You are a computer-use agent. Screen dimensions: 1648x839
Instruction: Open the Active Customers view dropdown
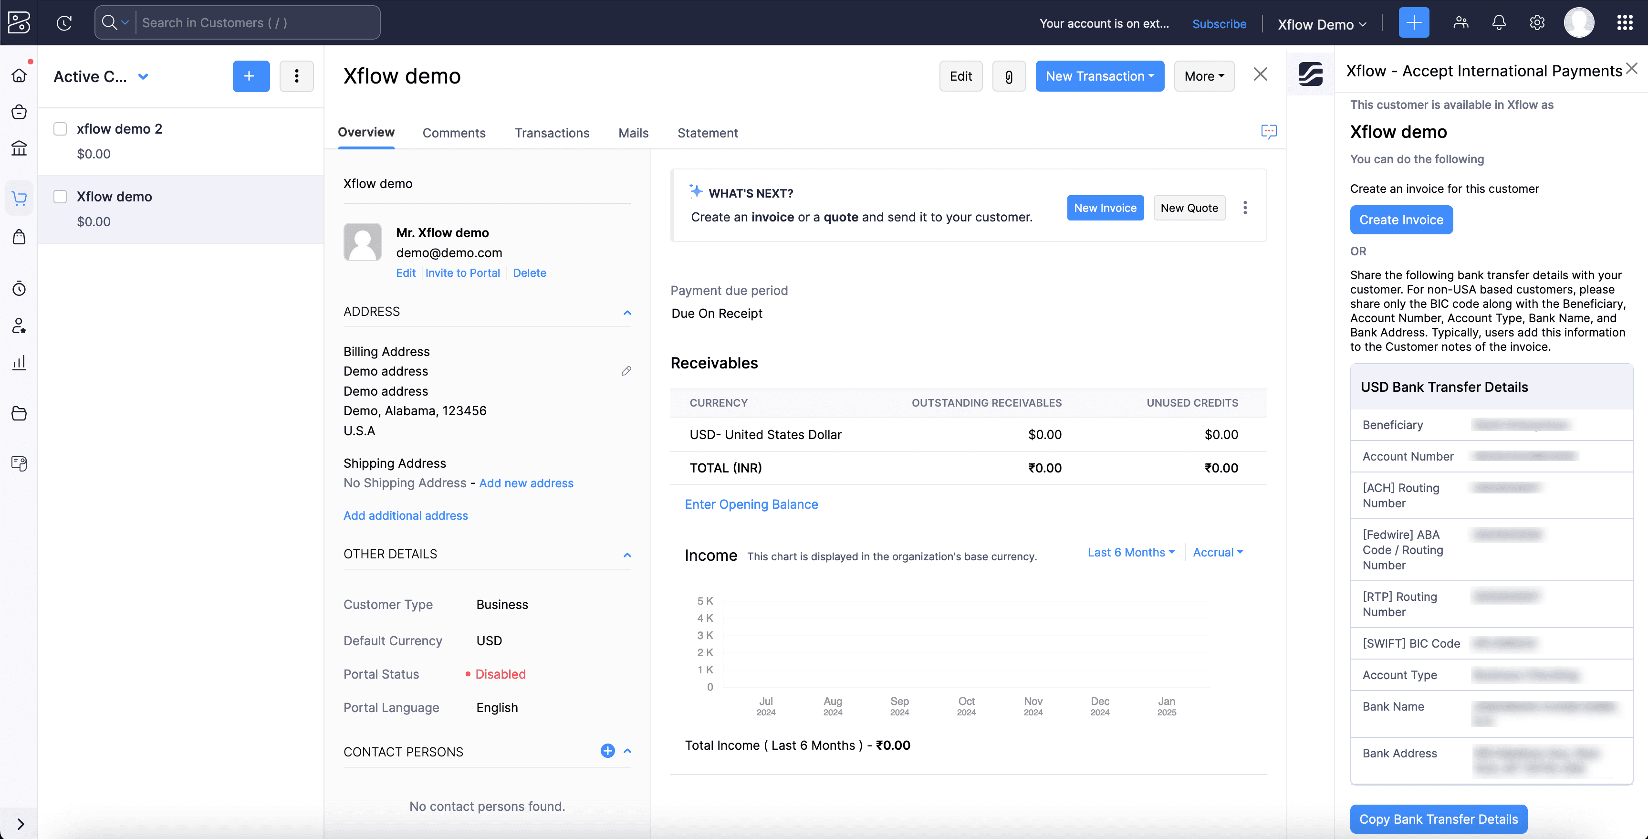click(101, 76)
